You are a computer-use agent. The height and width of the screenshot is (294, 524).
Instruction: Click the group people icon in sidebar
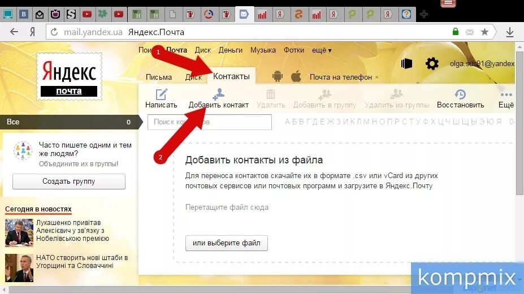23,150
